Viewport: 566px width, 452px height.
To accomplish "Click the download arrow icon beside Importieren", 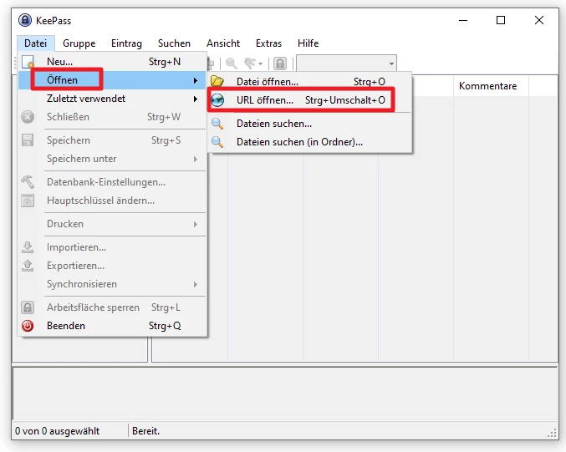I will [x=28, y=247].
